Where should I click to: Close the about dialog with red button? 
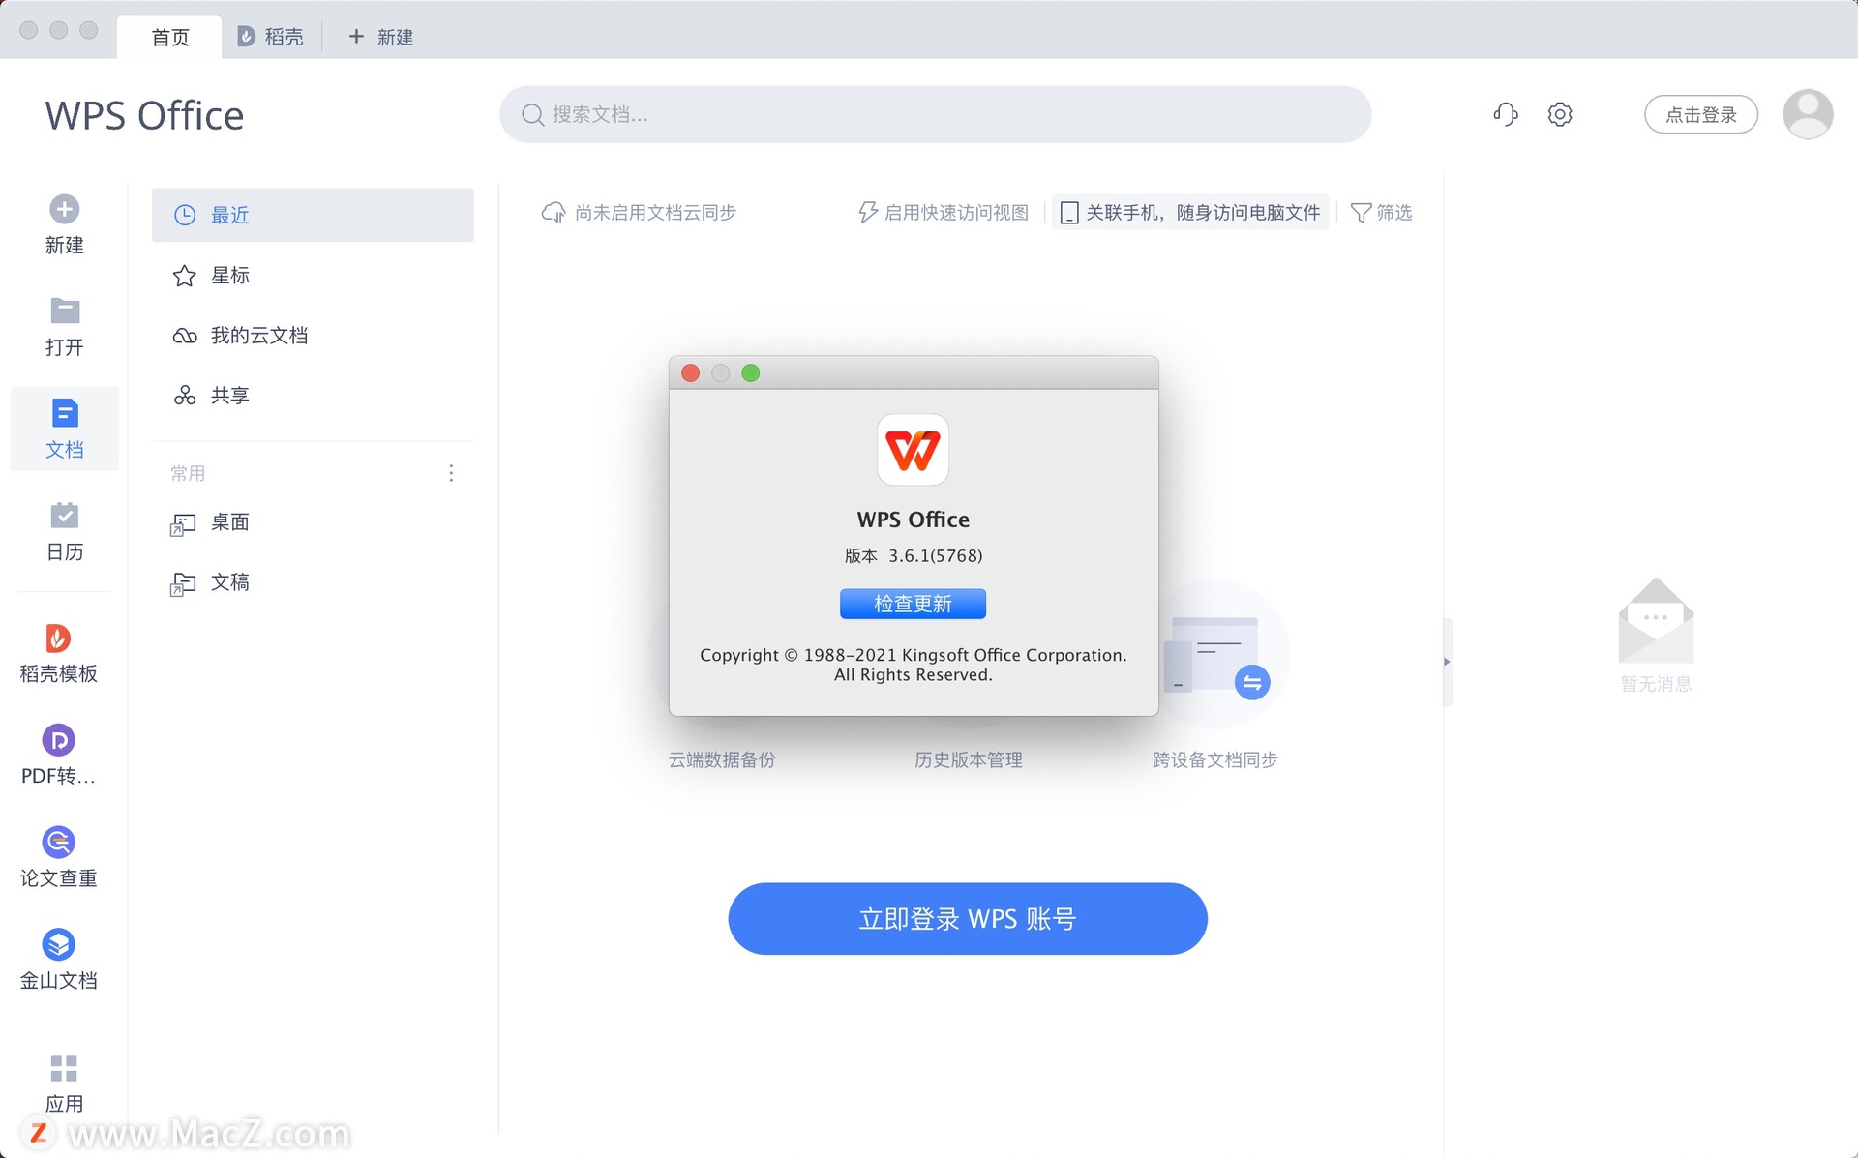pyautogui.click(x=690, y=372)
